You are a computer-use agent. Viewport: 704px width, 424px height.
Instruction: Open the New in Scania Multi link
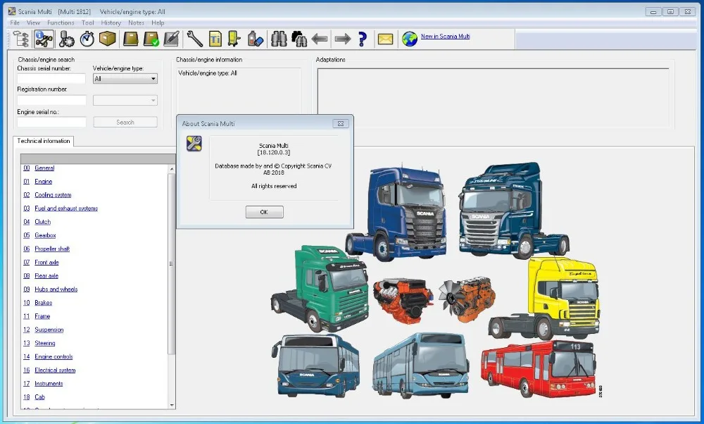tap(445, 37)
